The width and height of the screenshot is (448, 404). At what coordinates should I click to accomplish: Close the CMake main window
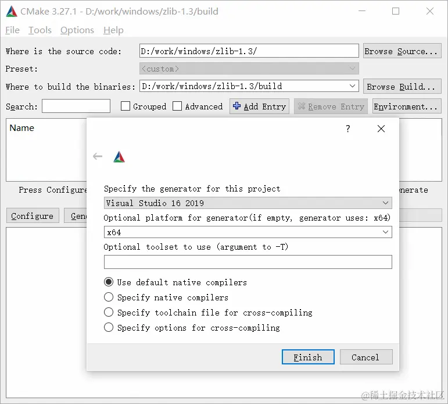pyautogui.click(x=430, y=11)
